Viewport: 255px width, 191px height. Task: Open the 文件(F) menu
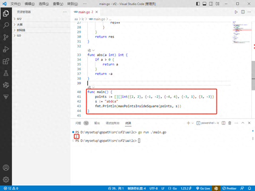tap(16, 4)
